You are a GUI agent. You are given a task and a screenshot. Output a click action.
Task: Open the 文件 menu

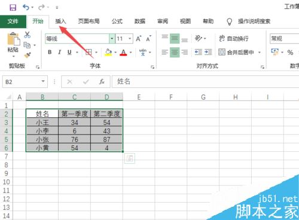(13, 22)
